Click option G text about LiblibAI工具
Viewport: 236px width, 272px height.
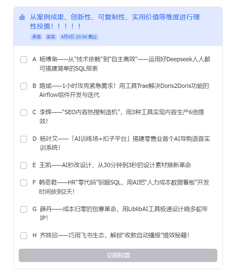124,213
